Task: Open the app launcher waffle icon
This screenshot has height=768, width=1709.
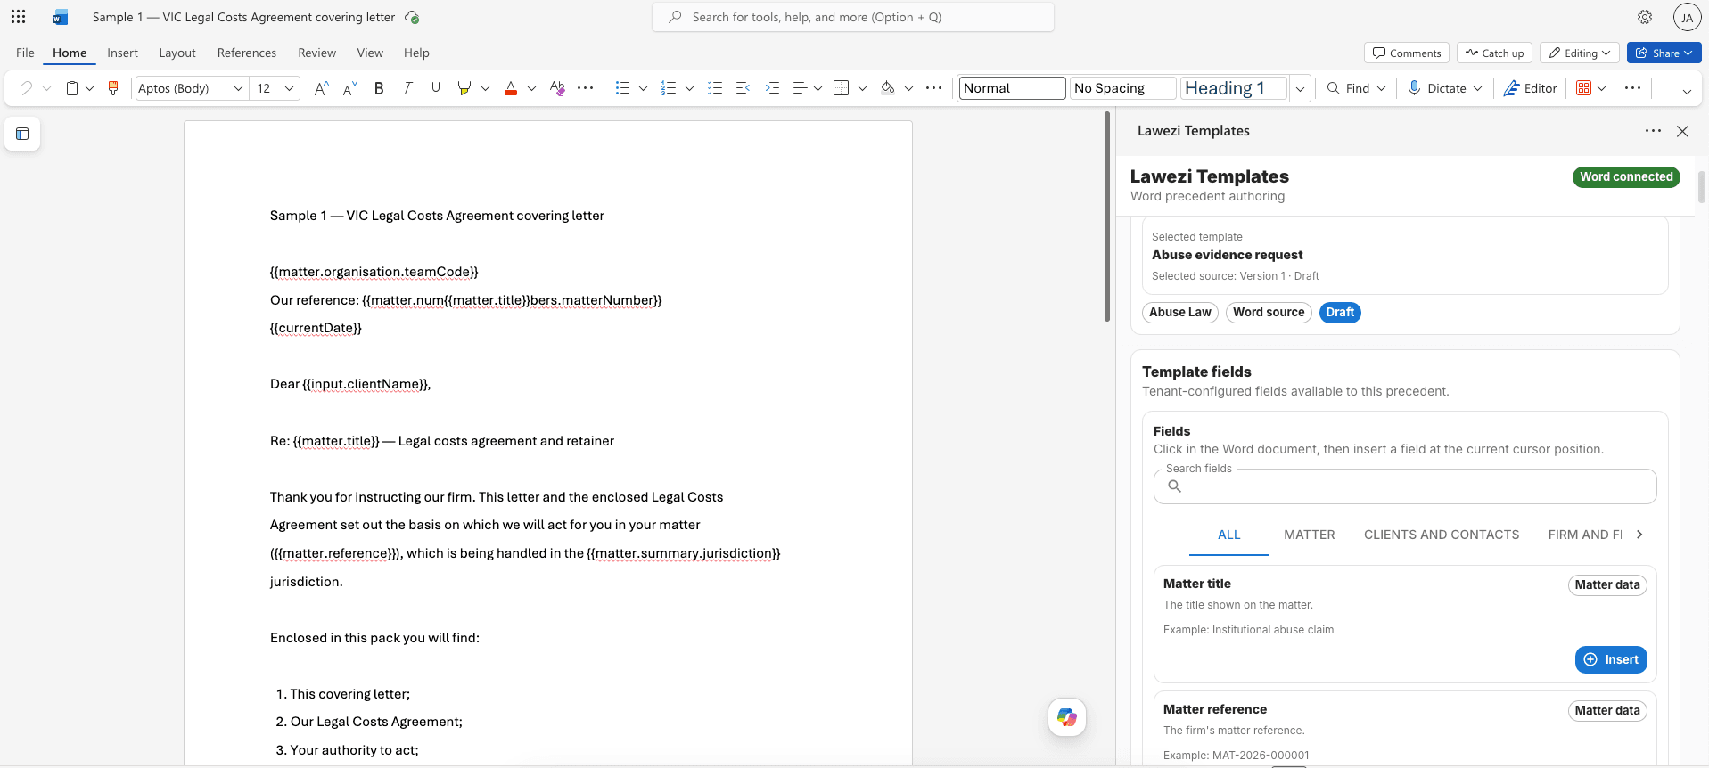Action: click(x=18, y=17)
